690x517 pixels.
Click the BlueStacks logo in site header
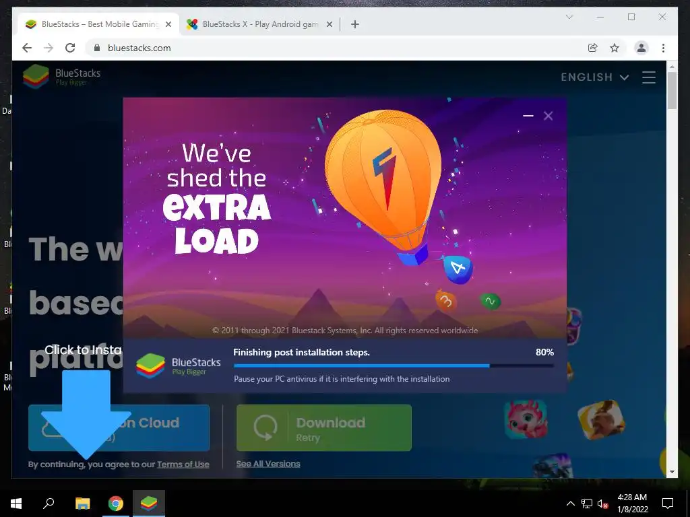(x=61, y=76)
